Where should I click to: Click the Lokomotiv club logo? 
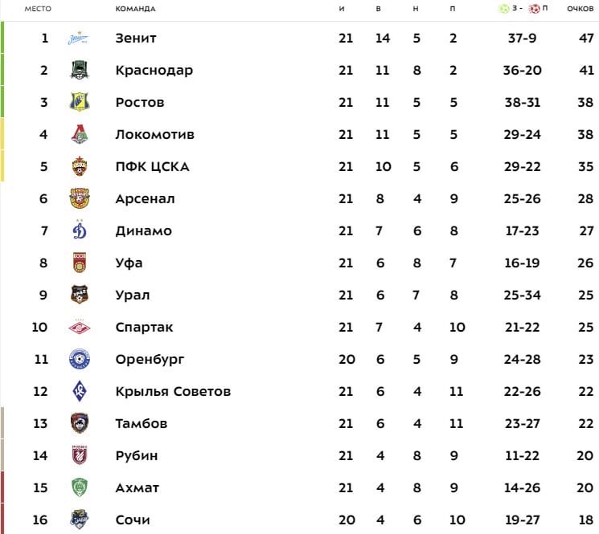click(80, 134)
